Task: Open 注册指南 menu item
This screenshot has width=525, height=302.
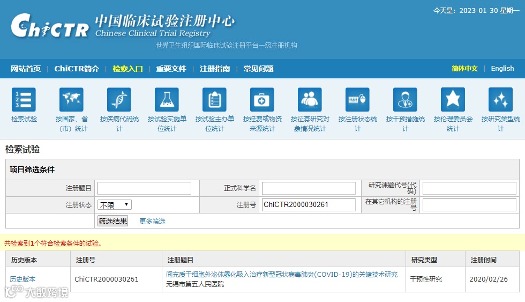Action: point(215,69)
